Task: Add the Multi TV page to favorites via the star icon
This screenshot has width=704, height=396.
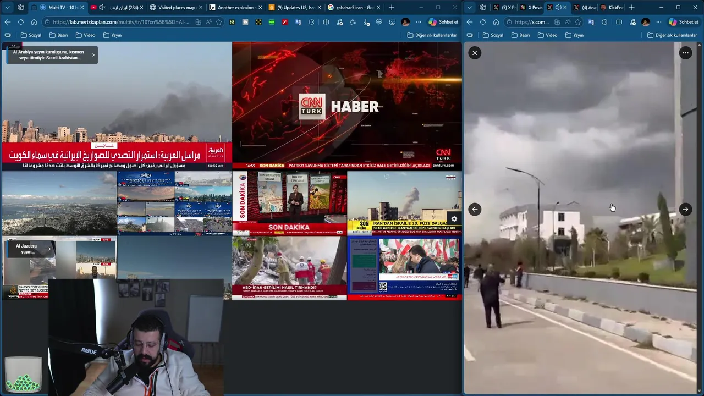Action: click(219, 22)
